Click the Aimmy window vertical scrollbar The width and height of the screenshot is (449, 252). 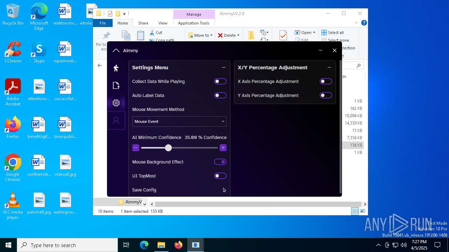(340, 127)
